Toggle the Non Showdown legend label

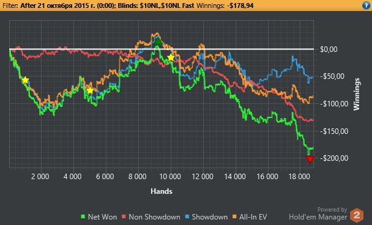154,217
